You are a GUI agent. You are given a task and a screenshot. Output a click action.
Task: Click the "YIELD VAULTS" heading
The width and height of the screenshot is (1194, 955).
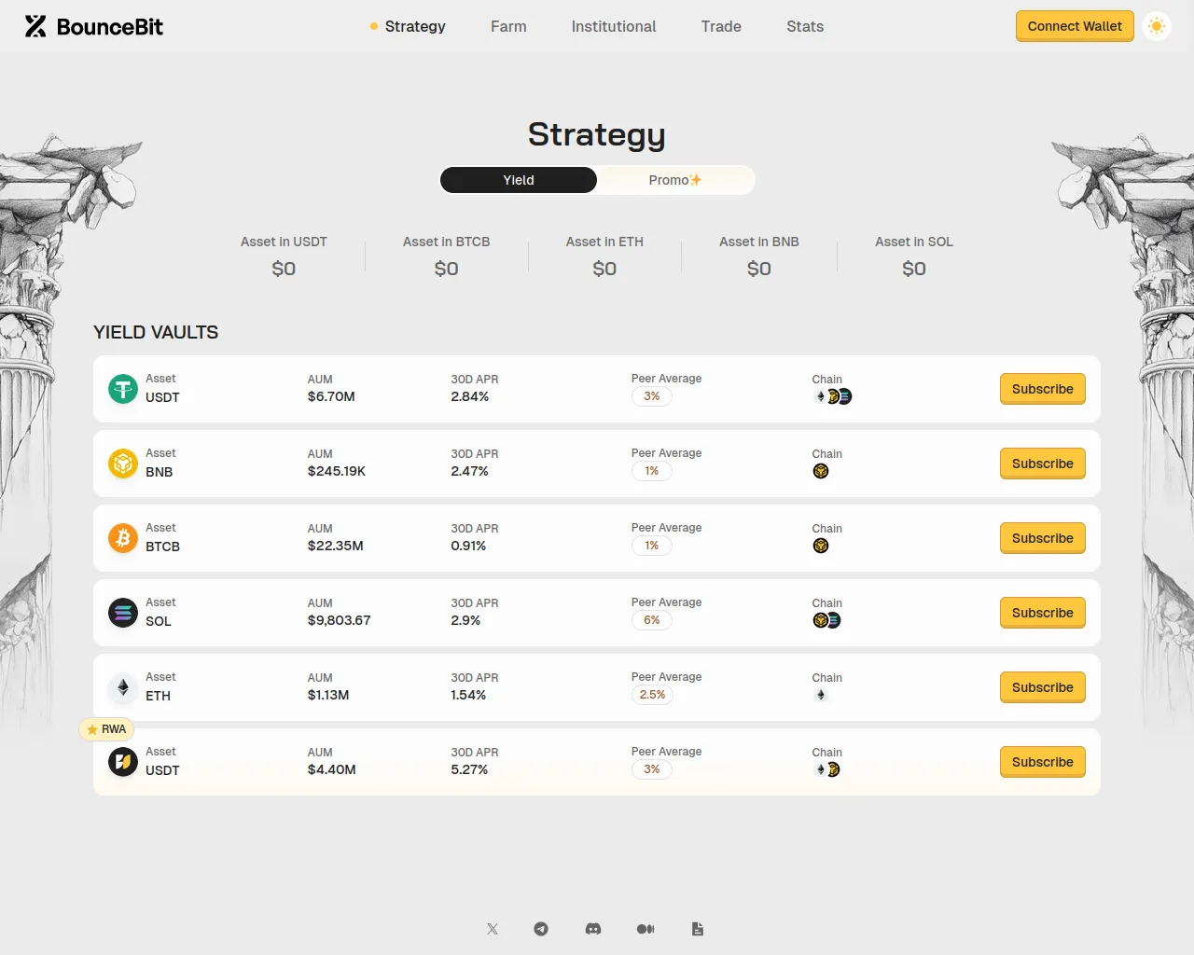coord(156,332)
